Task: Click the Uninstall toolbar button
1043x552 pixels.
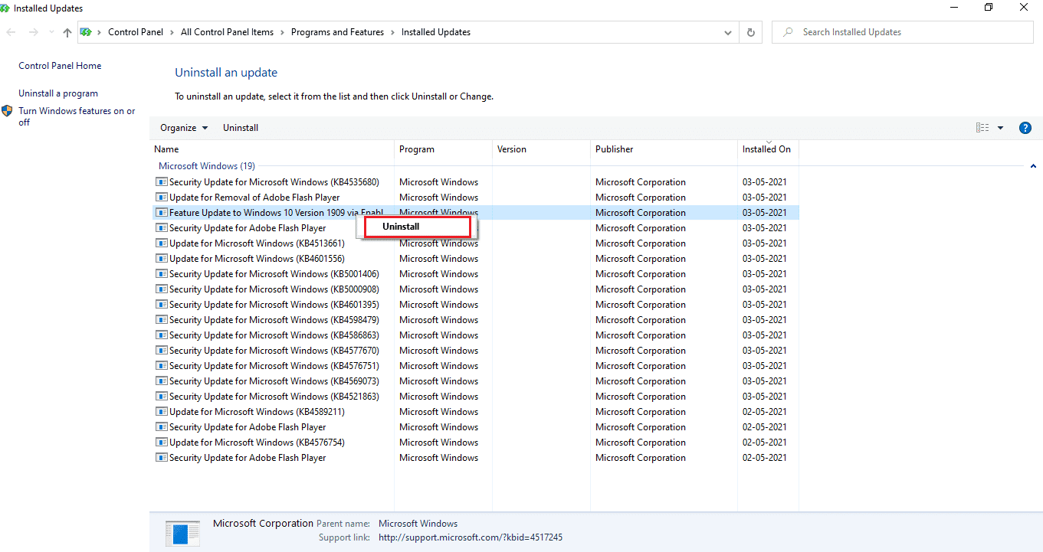Action: (240, 127)
